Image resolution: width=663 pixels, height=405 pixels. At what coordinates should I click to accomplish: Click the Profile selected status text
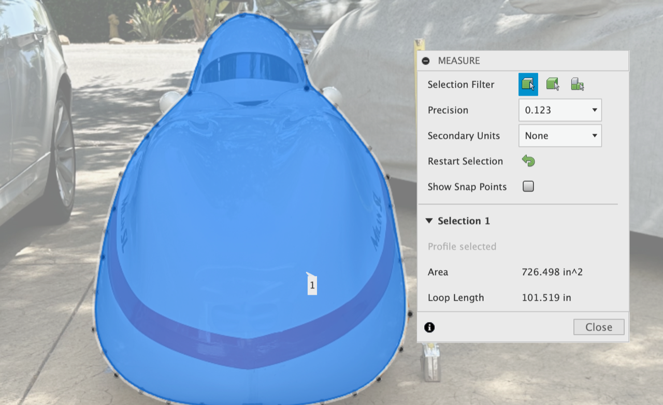coord(462,246)
